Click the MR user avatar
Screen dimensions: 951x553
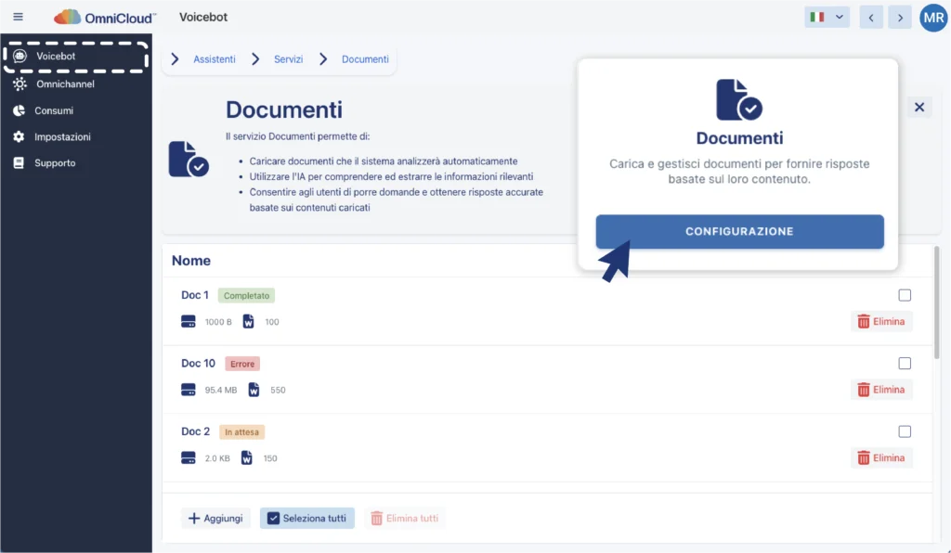[x=932, y=17]
